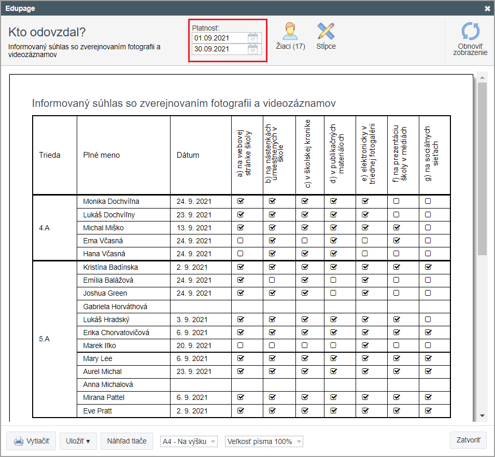Toggle Emília Balážová notice boards checkbox (b)

pyautogui.click(x=272, y=280)
